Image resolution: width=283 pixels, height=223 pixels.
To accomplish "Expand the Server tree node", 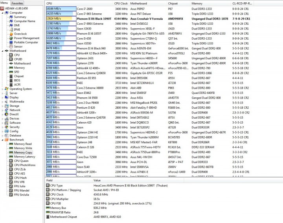I will tap(2, 93).
